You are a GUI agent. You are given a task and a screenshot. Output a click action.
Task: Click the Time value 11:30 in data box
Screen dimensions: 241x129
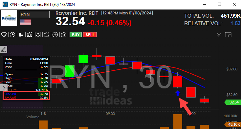(44, 63)
